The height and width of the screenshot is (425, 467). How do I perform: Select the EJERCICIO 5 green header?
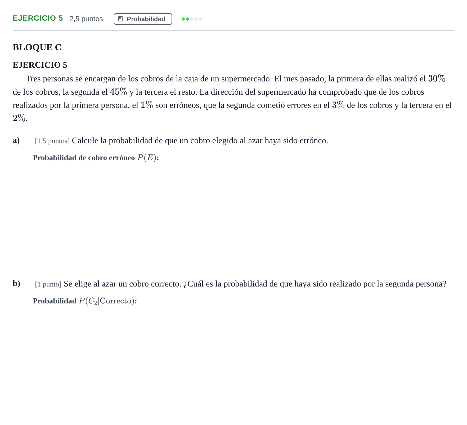click(38, 18)
